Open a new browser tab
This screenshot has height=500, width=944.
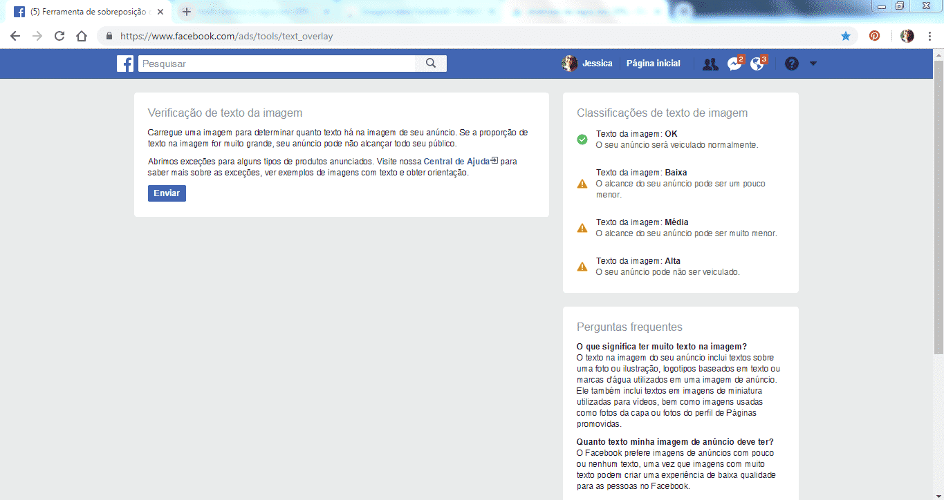coord(186,12)
